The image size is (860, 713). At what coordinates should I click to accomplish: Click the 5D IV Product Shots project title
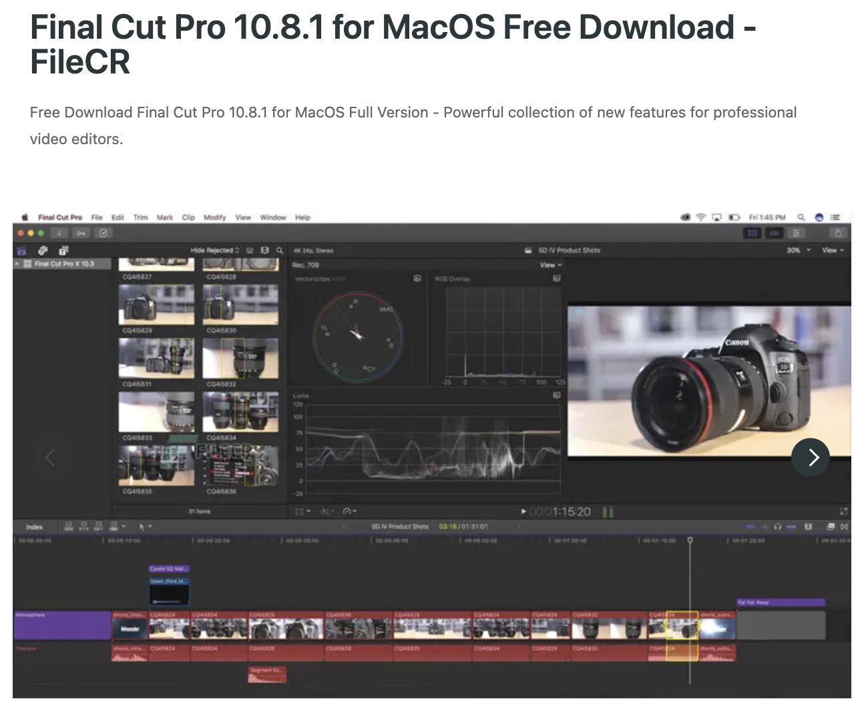coord(569,250)
